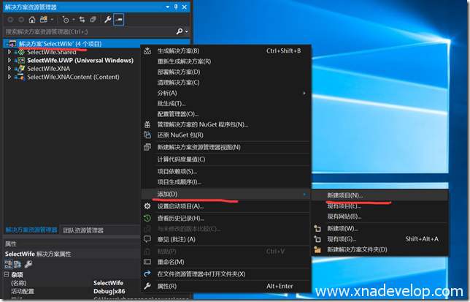The image size is (470, 302).
Task: Click the Properties wrench icon in Solution Explorer toolbar
Action: point(108,20)
